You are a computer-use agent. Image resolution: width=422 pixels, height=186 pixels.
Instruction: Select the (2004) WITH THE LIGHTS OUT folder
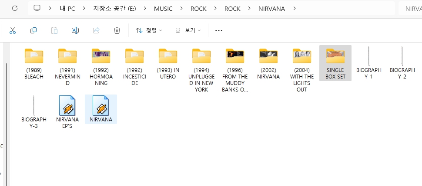click(x=301, y=70)
